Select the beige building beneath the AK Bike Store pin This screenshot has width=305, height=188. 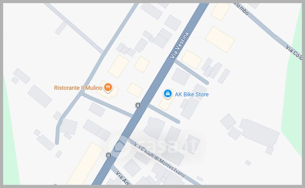(x=166, y=103)
